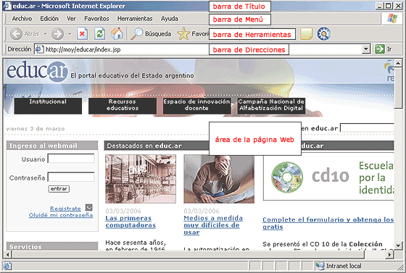This screenshot has height=273, width=406.
Task: Click the Servicios panel header
Action: (52, 246)
